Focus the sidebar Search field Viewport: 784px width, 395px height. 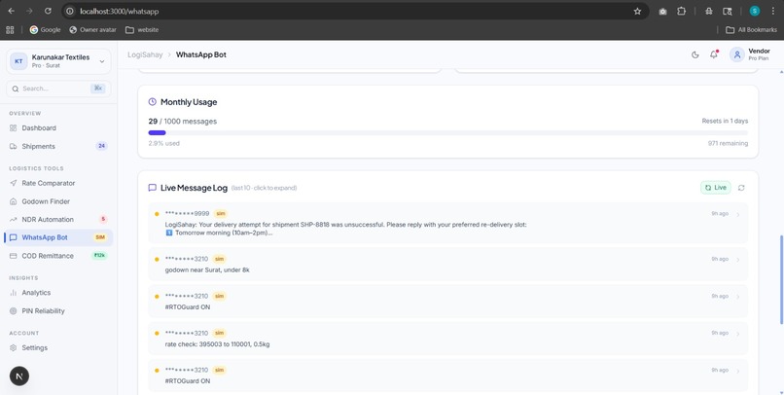pyautogui.click(x=58, y=89)
